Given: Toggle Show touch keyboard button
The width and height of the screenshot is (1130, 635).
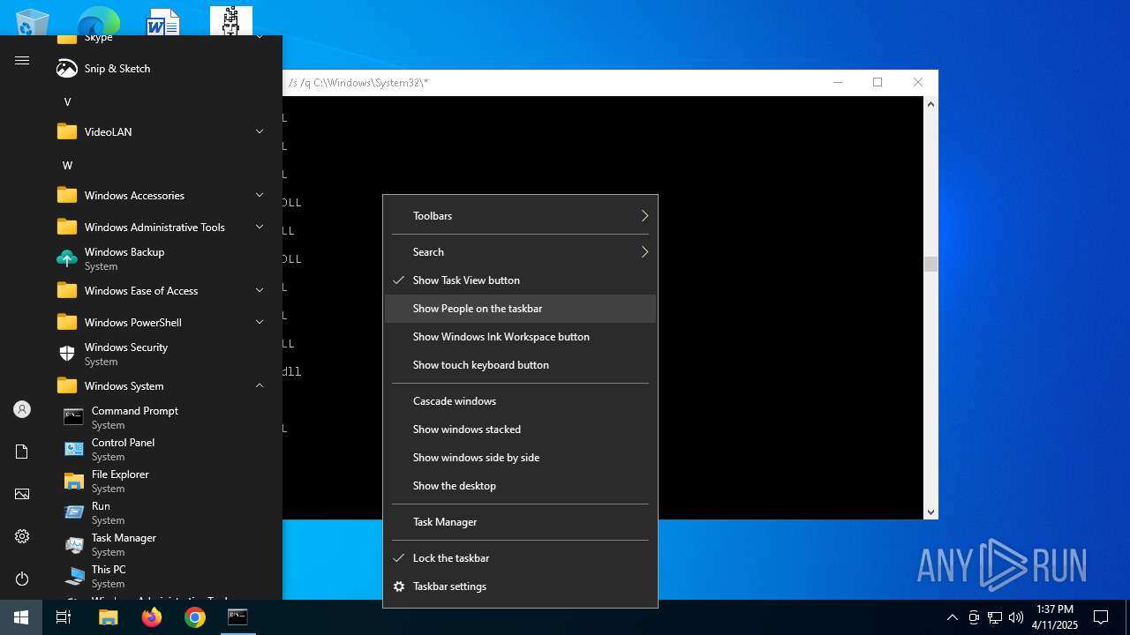Looking at the screenshot, I should pyautogui.click(x=521, y=365).
